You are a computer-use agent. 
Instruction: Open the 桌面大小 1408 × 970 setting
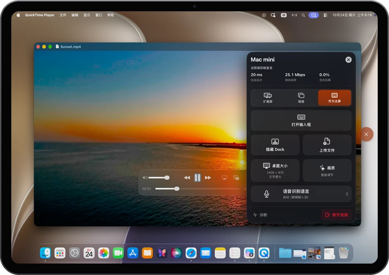click(x=275, y=171)
